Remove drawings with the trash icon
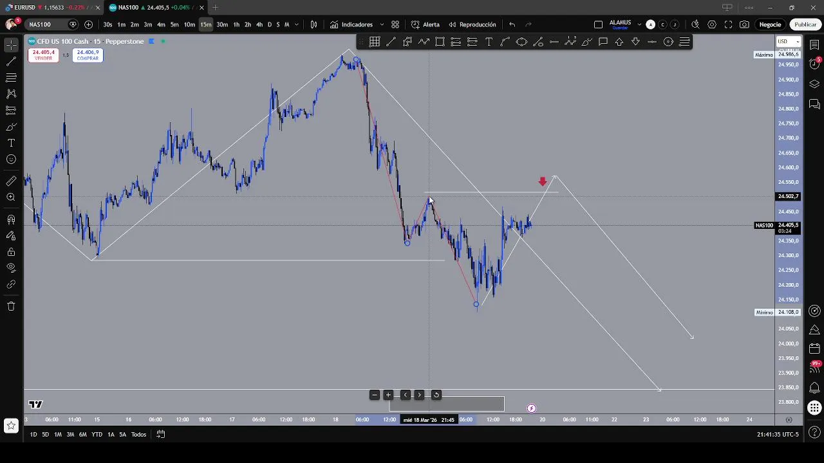Image resolution: width=824 pixels, height=463 pixels. pyautogui.click(x=11, y=306)
